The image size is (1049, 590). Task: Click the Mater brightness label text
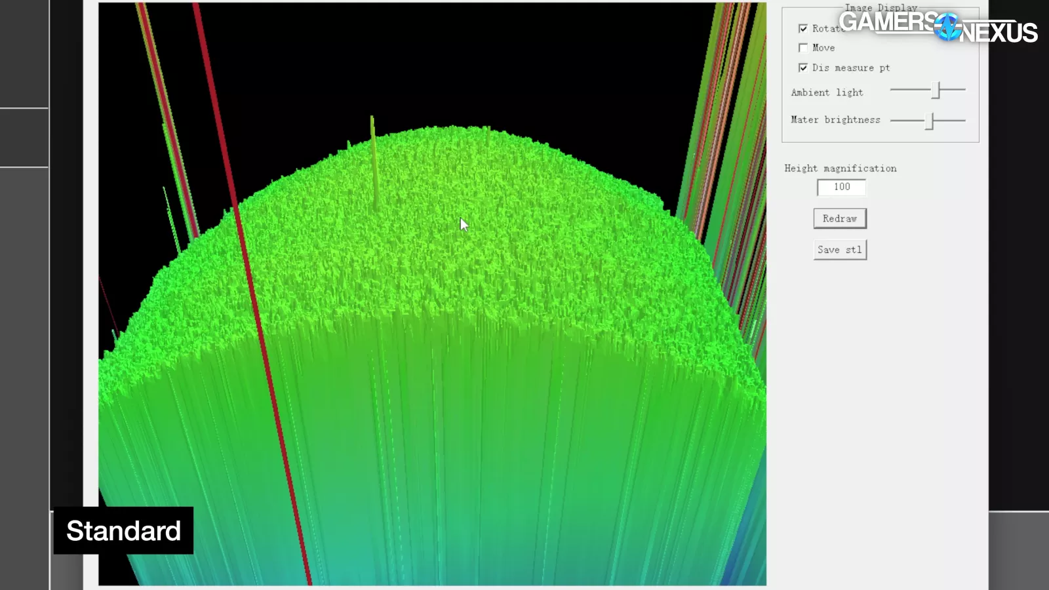click(x=835, y=120)
